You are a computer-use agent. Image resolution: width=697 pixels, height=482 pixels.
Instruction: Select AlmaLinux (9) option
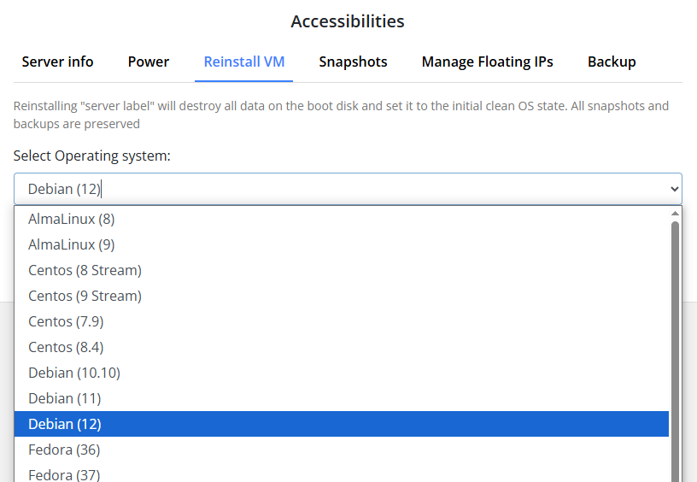coord(72,244)
